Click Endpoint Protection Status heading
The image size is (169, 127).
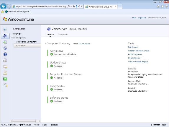pos(65,74)
